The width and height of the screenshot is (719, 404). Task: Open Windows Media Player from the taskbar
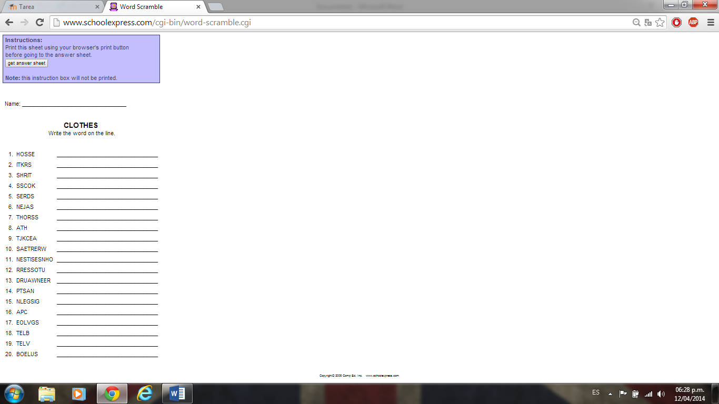pos(78,393)
